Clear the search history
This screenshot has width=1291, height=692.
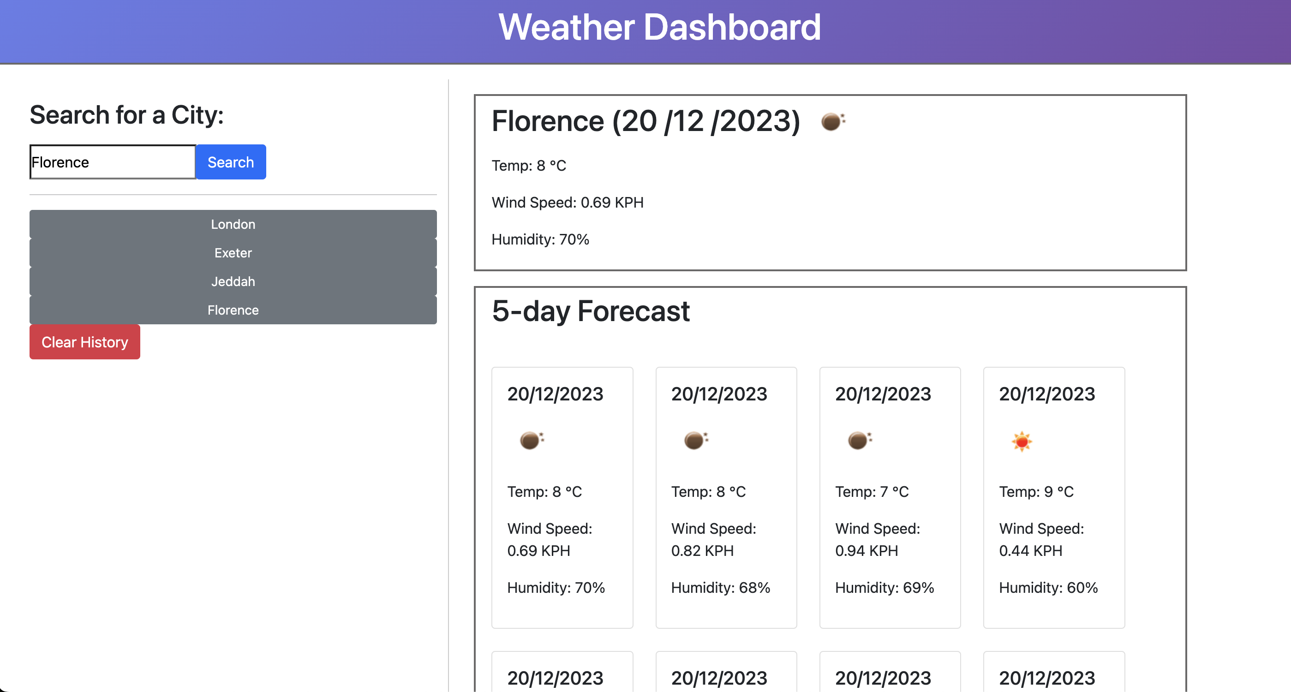(85, 342)
